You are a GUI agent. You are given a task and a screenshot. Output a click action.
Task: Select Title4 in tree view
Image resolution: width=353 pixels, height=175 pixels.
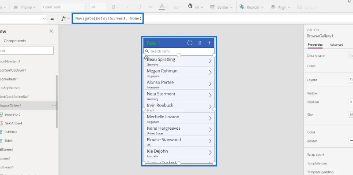(8, 141)
